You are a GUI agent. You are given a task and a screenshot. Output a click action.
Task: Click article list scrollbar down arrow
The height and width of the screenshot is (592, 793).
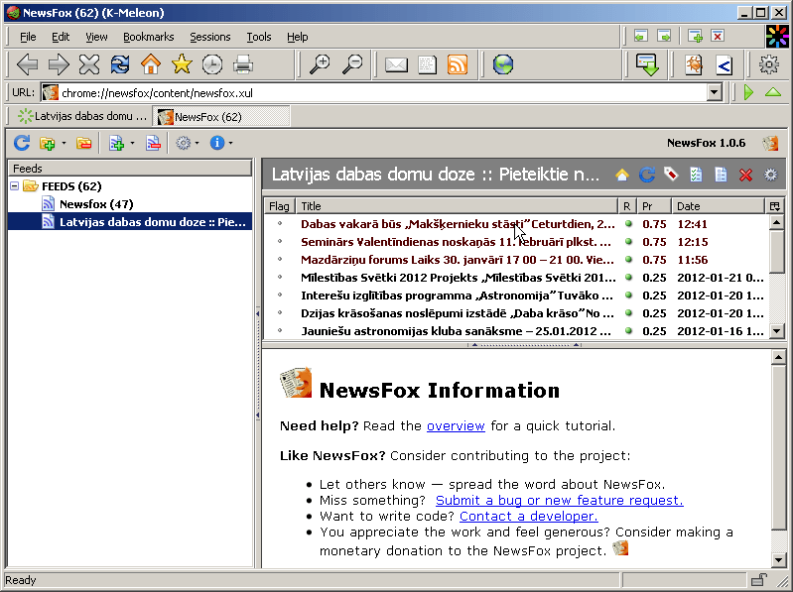click(x=777, y=331)
